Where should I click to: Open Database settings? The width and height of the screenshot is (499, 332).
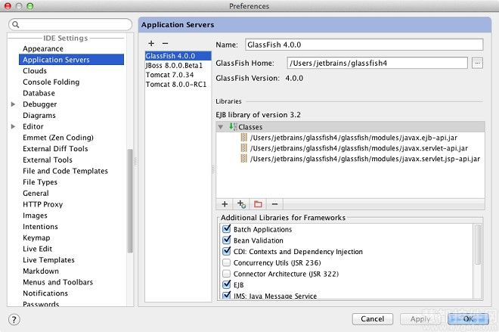[39, 93]
